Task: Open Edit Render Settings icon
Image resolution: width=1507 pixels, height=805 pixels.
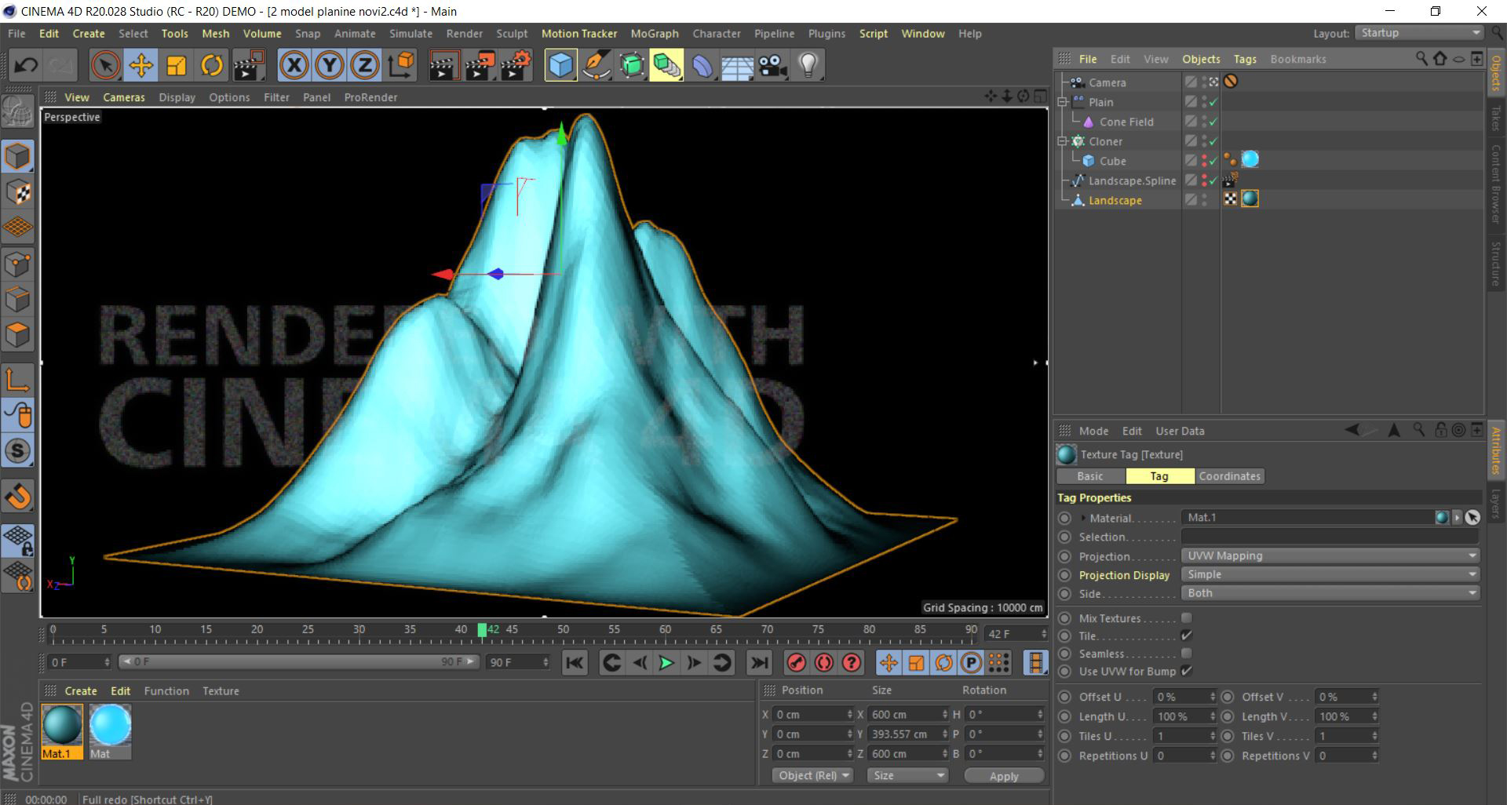Action: (516, 65)
